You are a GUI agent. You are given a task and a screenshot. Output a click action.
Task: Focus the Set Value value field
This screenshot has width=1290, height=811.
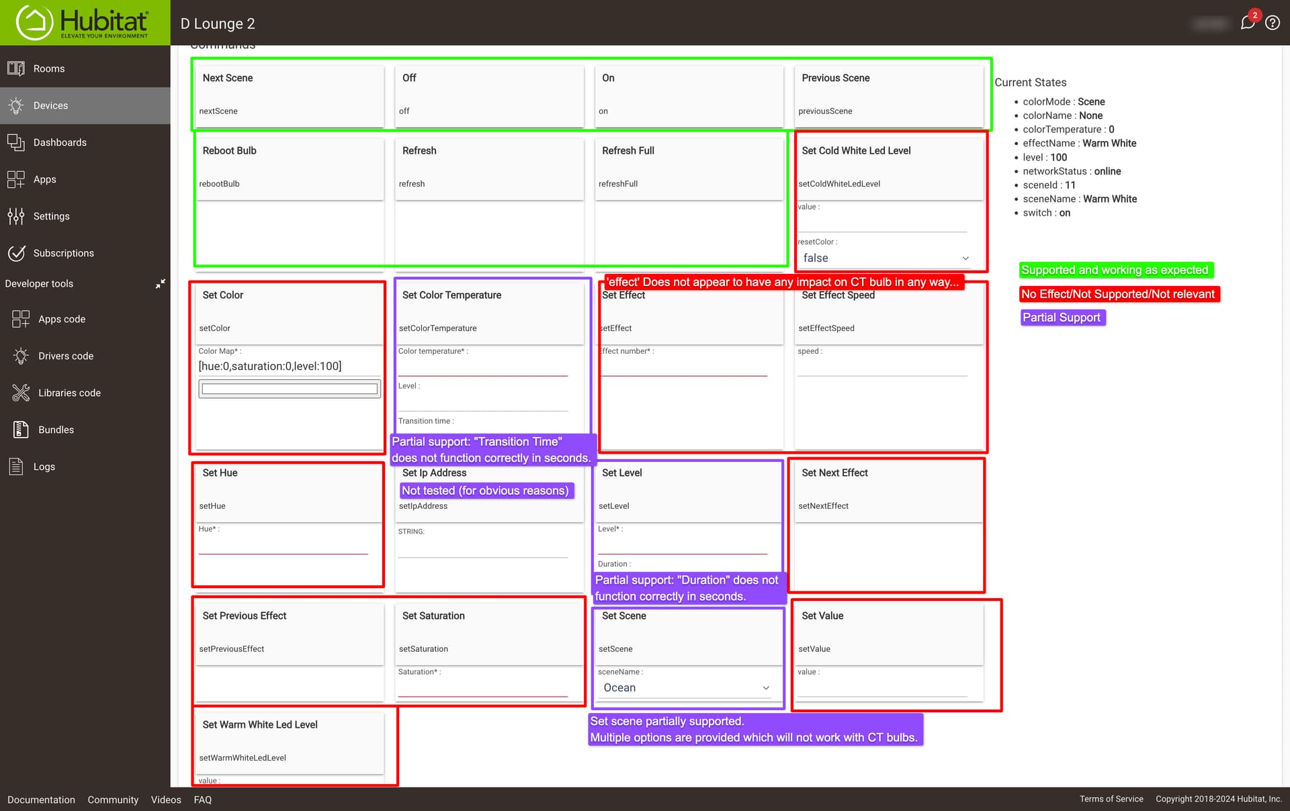(882, 687)
